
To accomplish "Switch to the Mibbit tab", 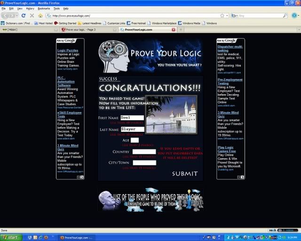I will pos(29,30).
